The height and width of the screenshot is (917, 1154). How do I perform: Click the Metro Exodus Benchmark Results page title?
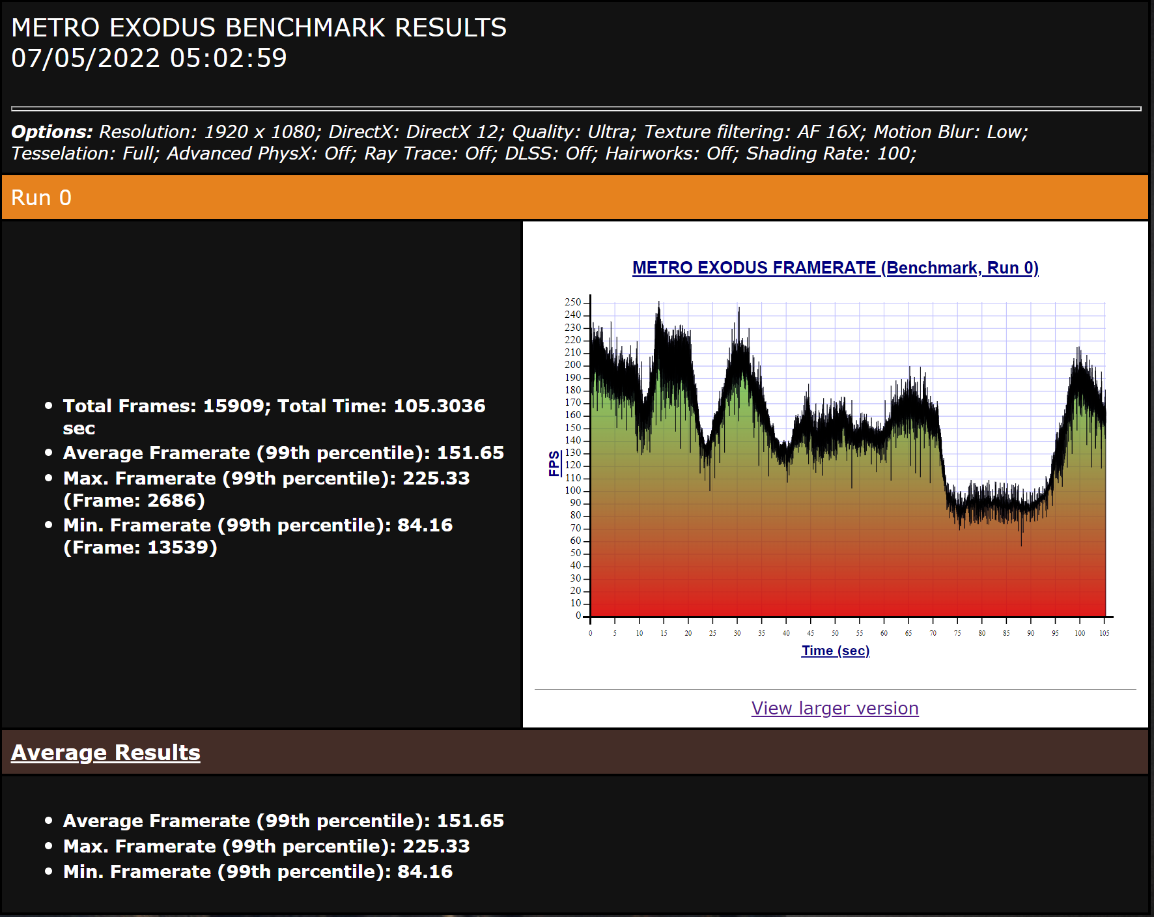click(x=259, y=27)
